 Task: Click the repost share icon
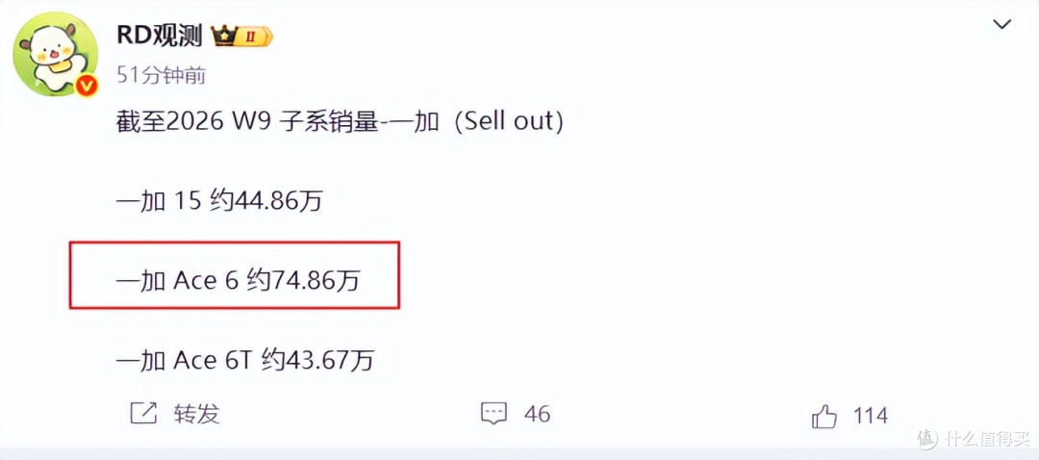143,414
